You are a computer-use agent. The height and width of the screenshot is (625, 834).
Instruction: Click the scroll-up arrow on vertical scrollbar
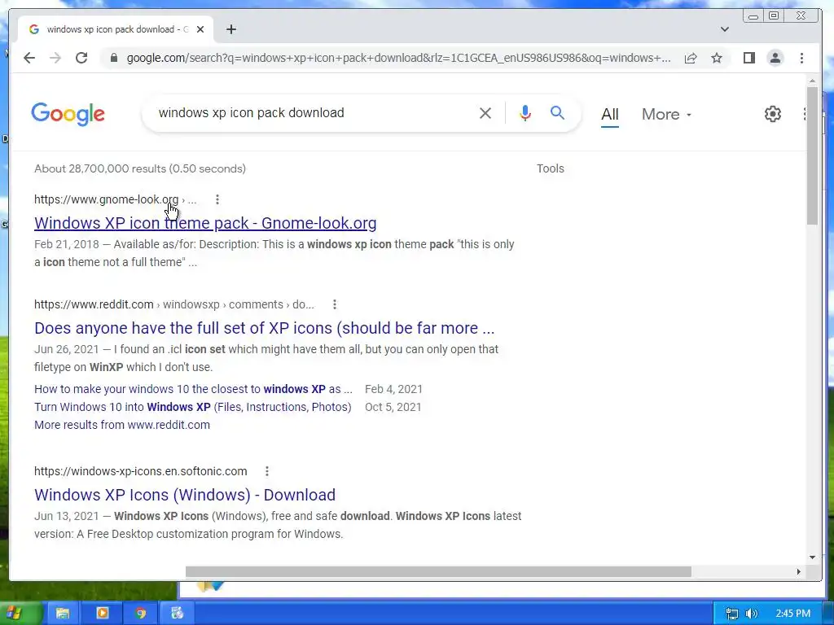pos(812,81)
